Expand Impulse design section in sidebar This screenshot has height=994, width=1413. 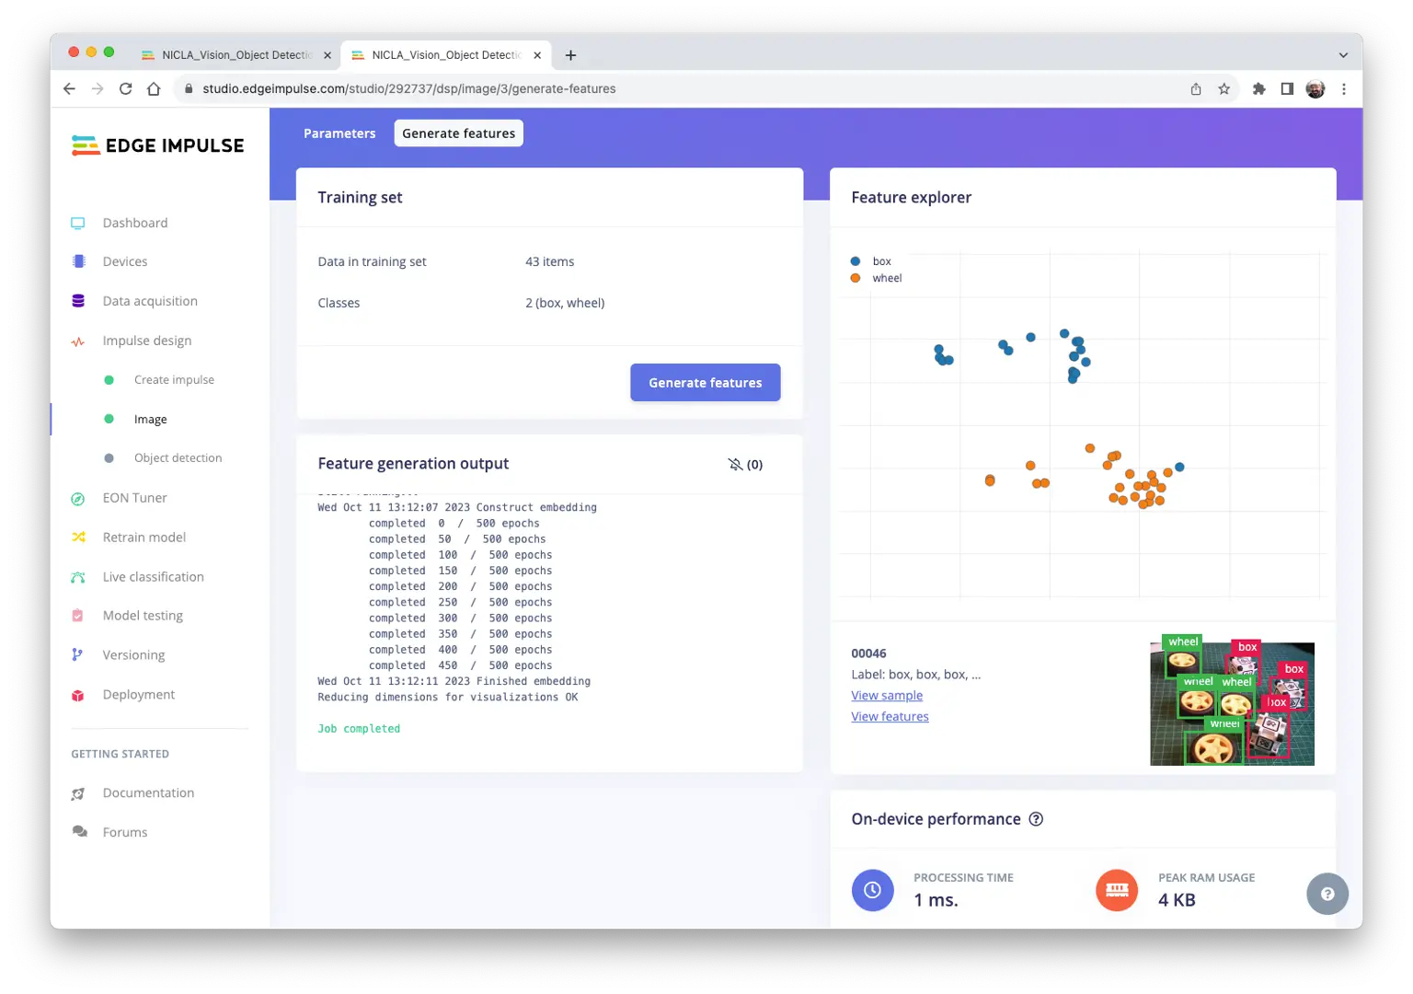pyautogui.click(x=147, y=341)
